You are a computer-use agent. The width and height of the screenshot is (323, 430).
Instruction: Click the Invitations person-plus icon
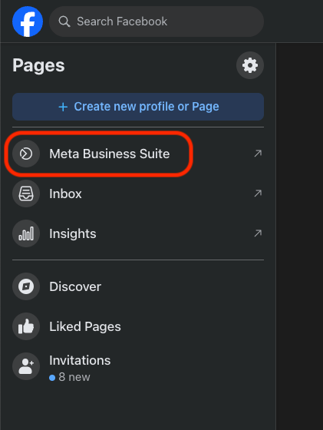[x=26, y=366]
